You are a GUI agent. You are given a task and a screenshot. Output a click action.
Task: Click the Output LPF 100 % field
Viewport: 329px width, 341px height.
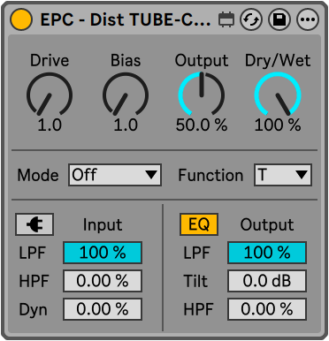pos(267,253)
